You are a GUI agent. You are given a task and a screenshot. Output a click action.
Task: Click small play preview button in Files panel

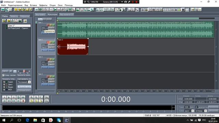tap(11, 71)
